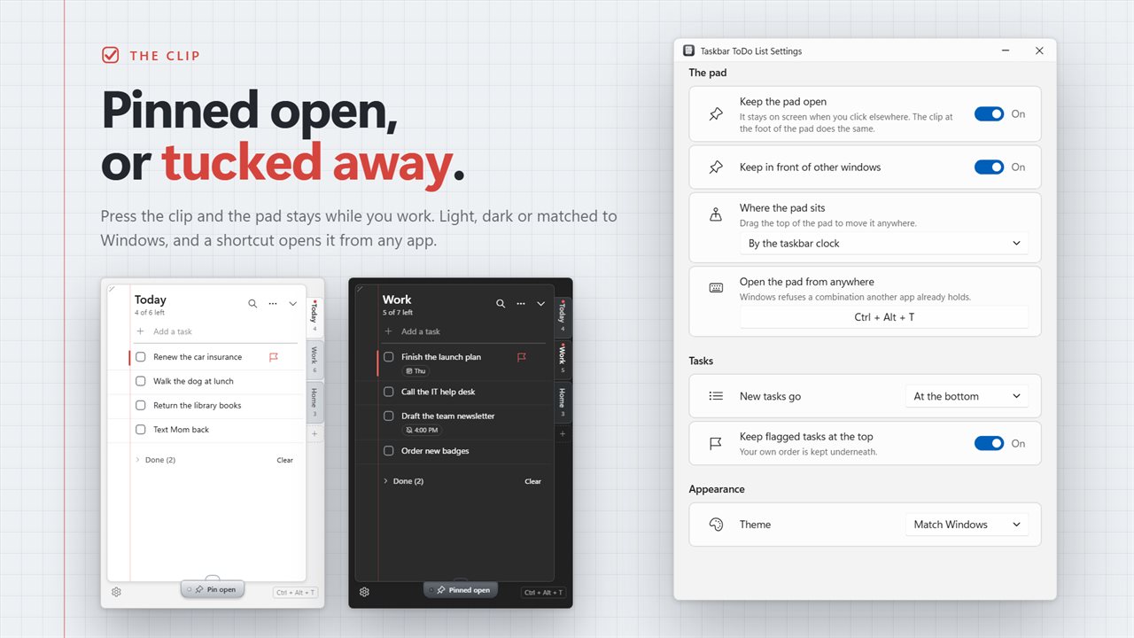Click the Ctrl + Alt + T shortcut field
The width and height of the screenshot is (1134, 638).
tap(884, 317)
